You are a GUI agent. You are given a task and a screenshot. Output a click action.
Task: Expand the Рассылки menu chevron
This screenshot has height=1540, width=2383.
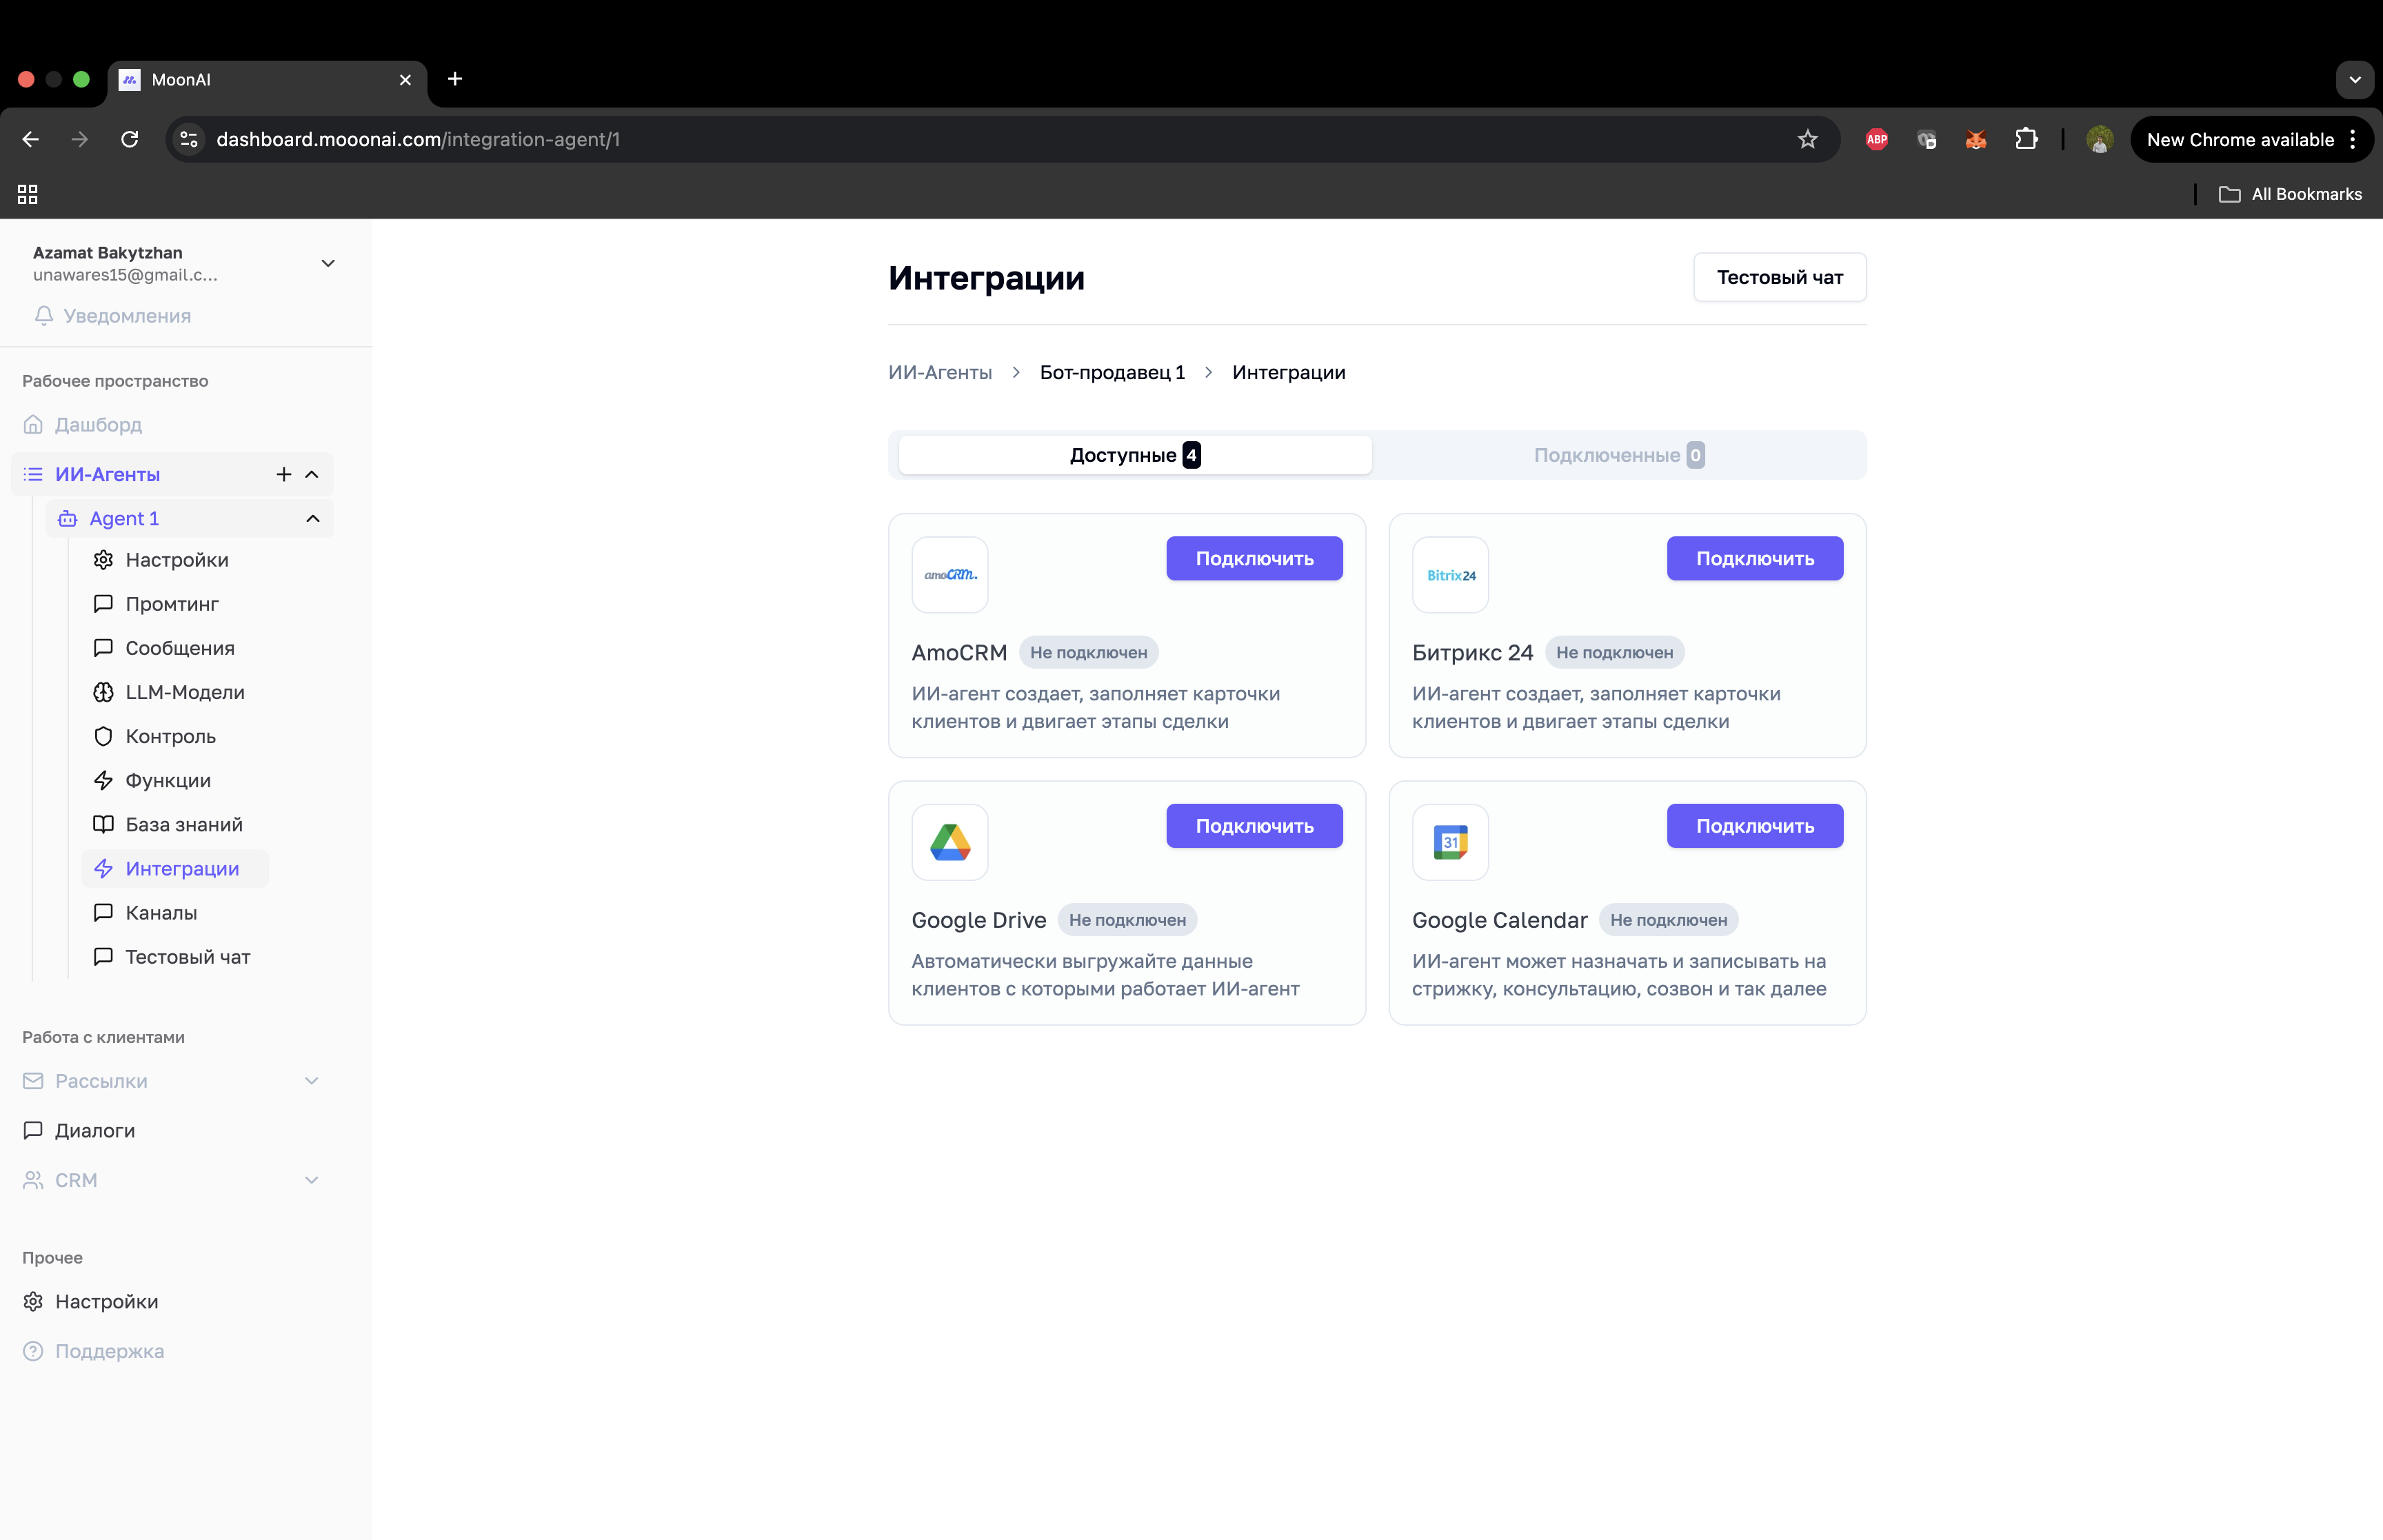tap(311, 1081)
